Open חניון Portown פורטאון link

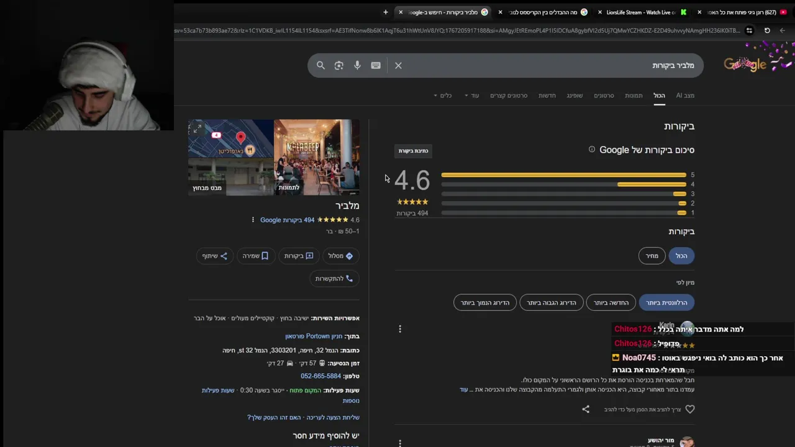click(314, 336)
